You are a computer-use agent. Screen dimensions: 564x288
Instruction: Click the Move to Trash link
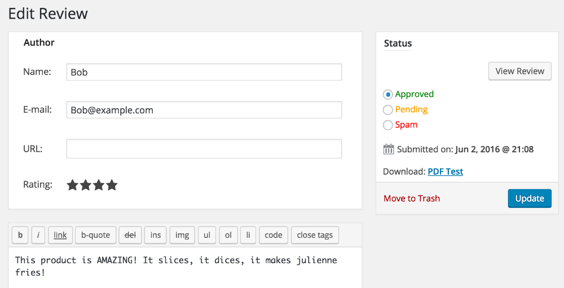tap(412, 198)
